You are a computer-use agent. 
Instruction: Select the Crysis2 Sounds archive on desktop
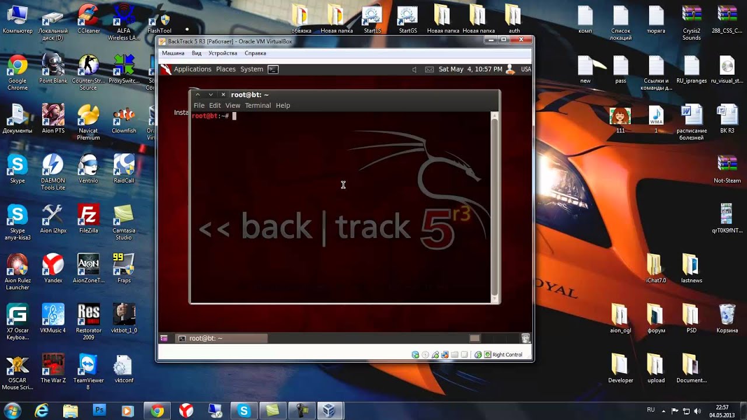(x=692, y=23)
